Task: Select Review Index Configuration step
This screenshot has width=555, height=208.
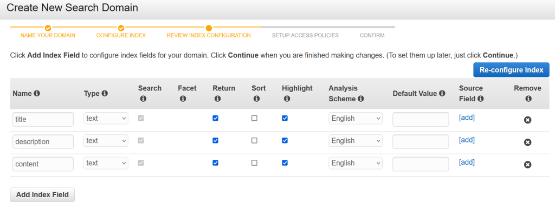Action: (x=209, y=35)
